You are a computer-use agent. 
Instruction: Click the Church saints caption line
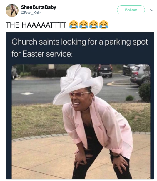click(80, 42)
